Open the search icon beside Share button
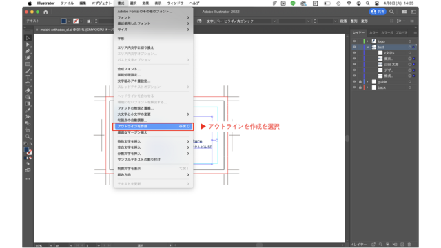Image resolution: width=441 pixels, height=248 pixels. click(x=391, y=12)
